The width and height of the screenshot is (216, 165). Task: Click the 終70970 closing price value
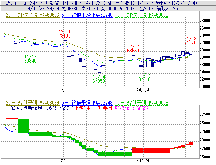click(x=128, y=9)
